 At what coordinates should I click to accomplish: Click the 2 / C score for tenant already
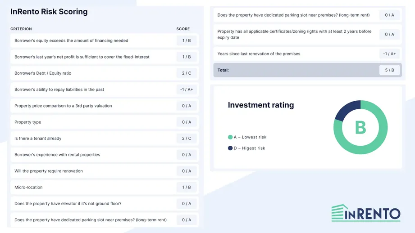coord(187,139)
